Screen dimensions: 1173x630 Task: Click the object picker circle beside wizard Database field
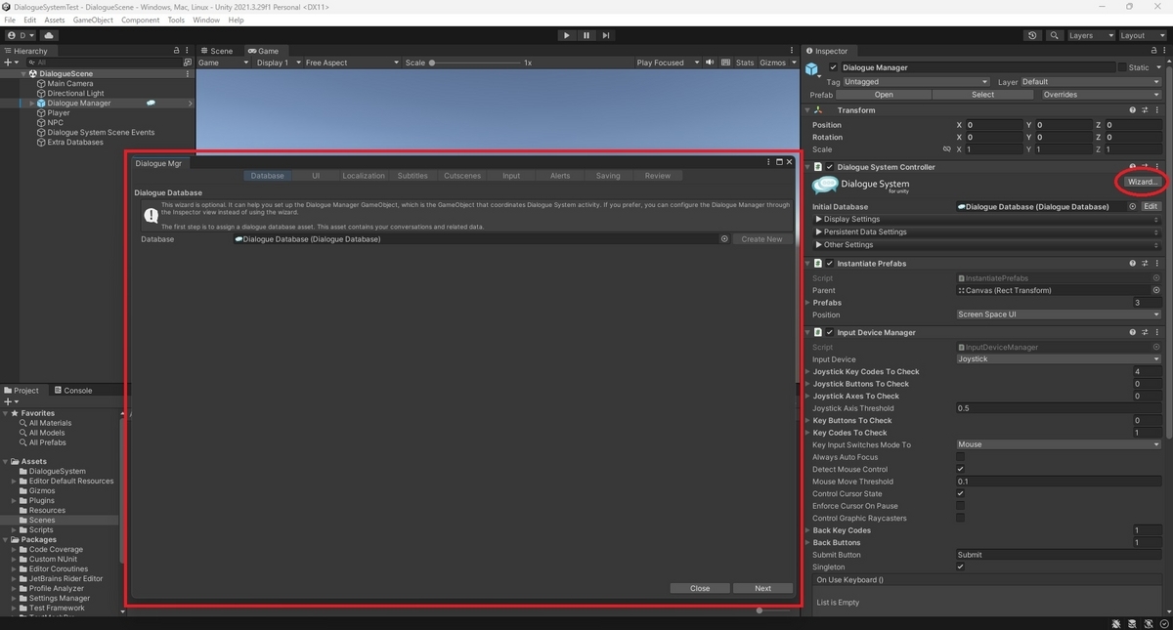725,239
